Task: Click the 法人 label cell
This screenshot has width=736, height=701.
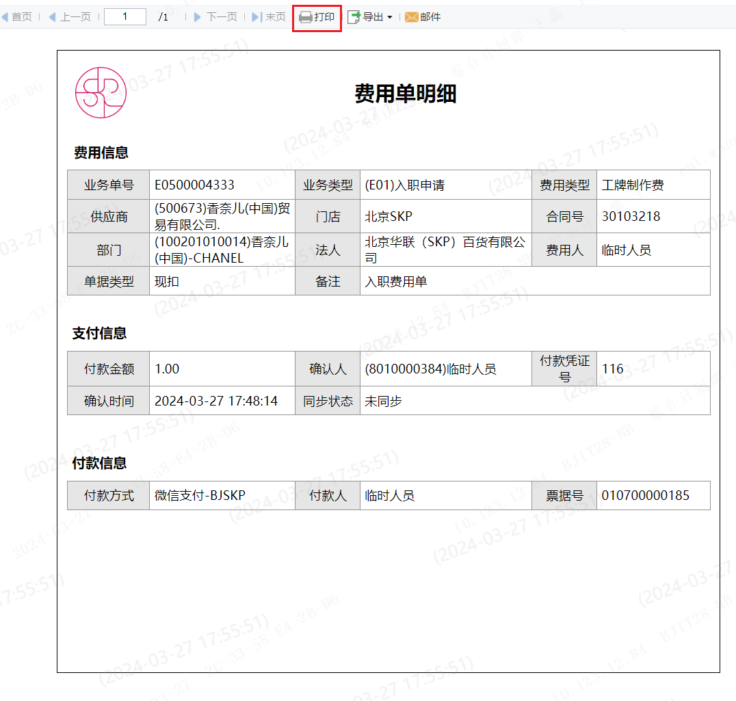Action: click(x=328, y=250)
